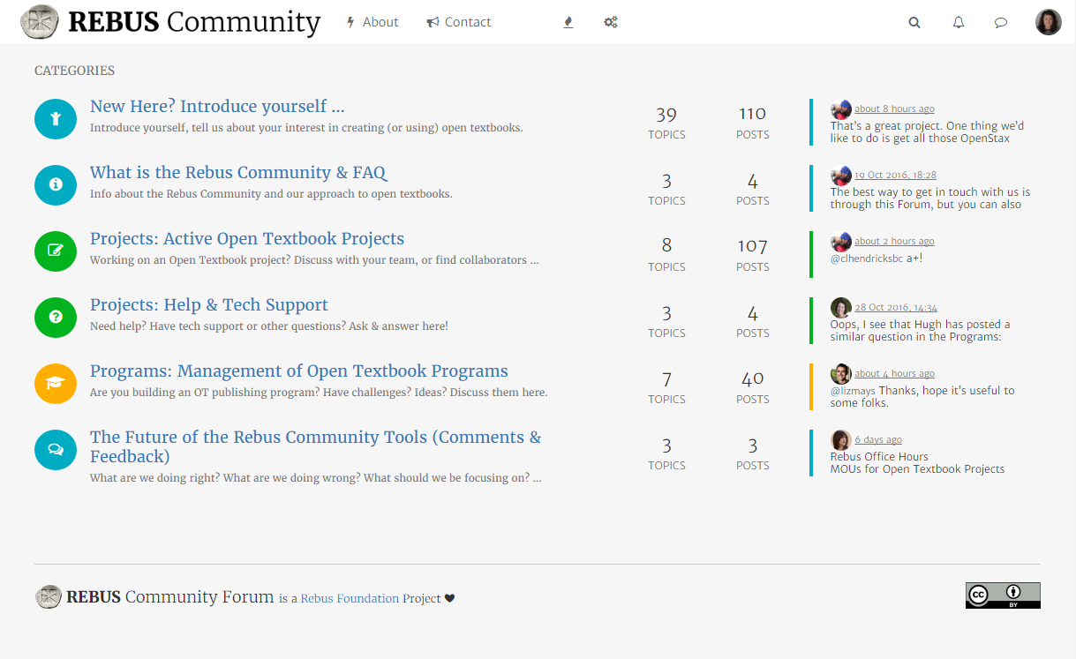Screen dimensions: 1076x659
Task: Click the '110 Posts' count
Action: pyautogui.click(x=753, y=124)
